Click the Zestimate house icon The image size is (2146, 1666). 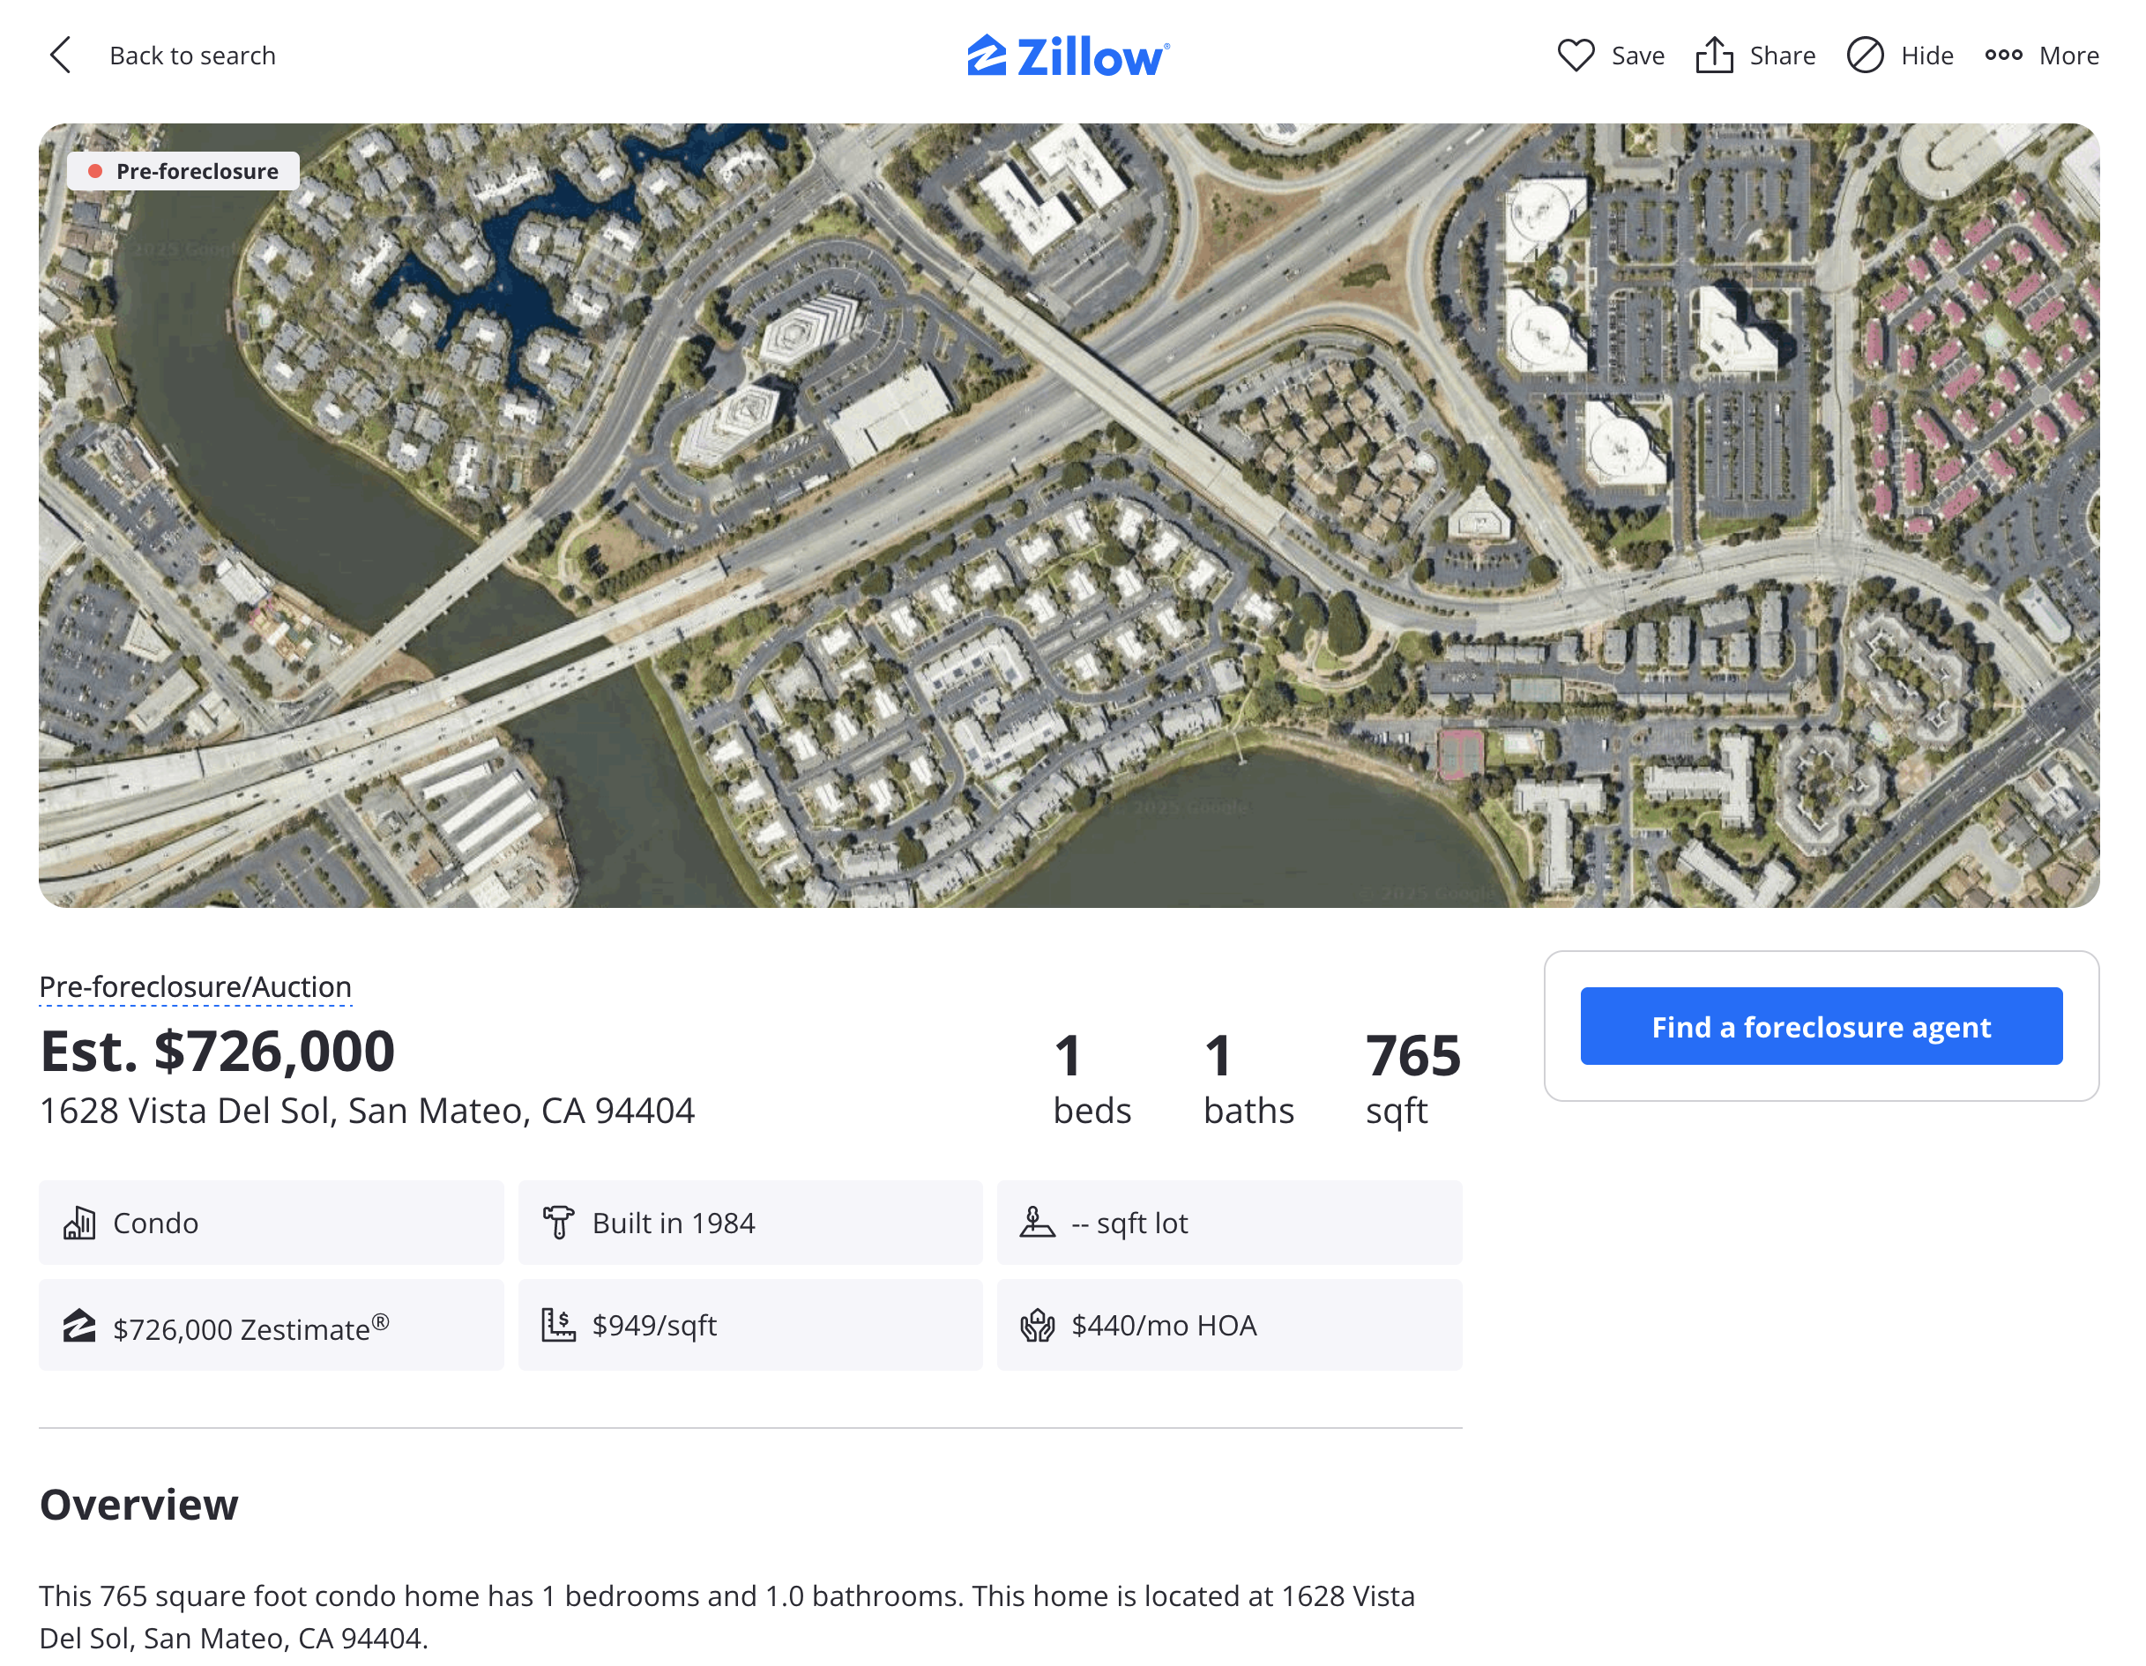click(x=79, y=1326)
